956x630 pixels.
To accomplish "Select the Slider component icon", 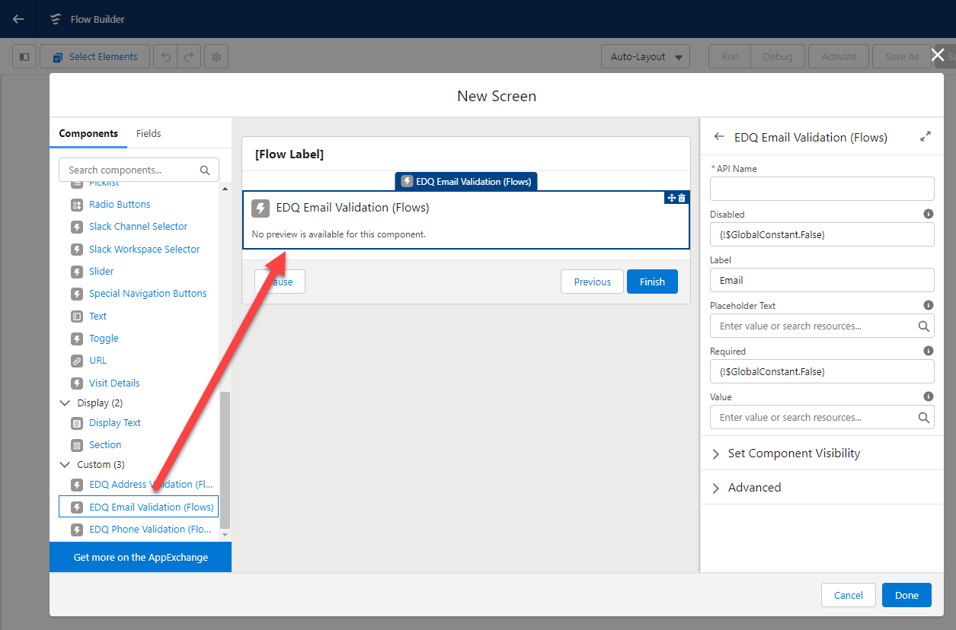I will tap(76, 271).
